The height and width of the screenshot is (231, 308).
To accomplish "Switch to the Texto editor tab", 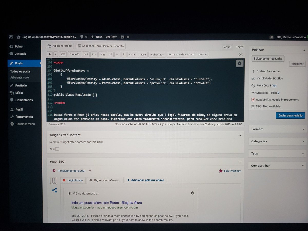I will [x=239, y=47].
